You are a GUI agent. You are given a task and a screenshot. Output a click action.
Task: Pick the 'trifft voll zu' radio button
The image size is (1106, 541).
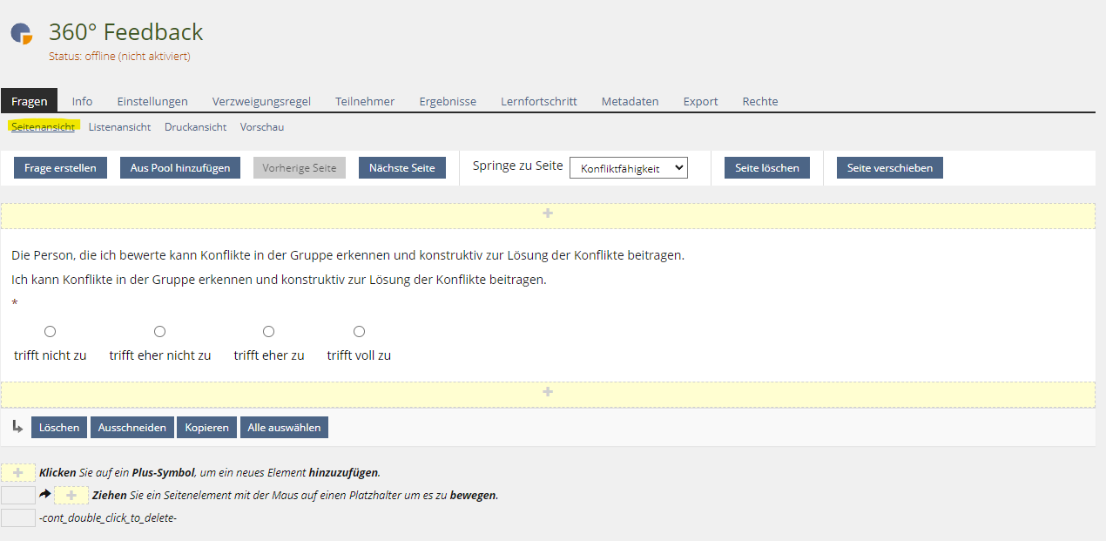[359, 331]
